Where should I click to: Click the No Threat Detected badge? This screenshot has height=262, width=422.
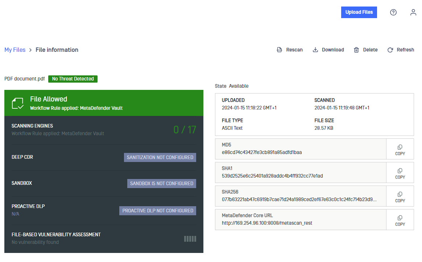click(73, 79)
